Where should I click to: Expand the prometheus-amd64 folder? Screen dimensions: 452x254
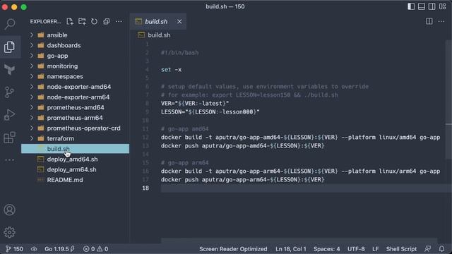(x=75, y=107)
